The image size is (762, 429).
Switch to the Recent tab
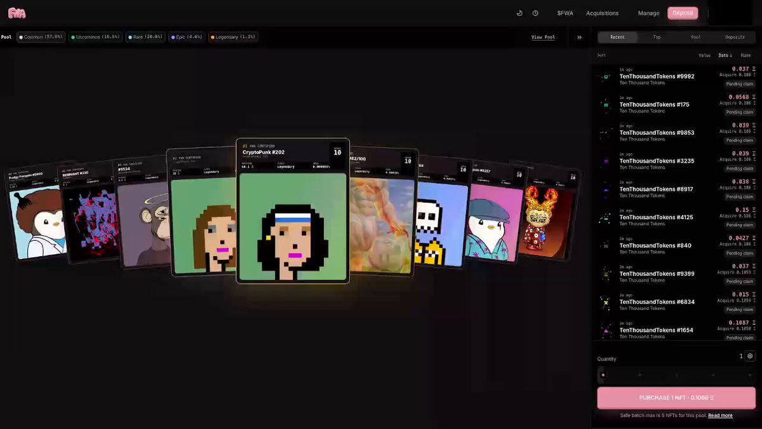coord(617,37)
